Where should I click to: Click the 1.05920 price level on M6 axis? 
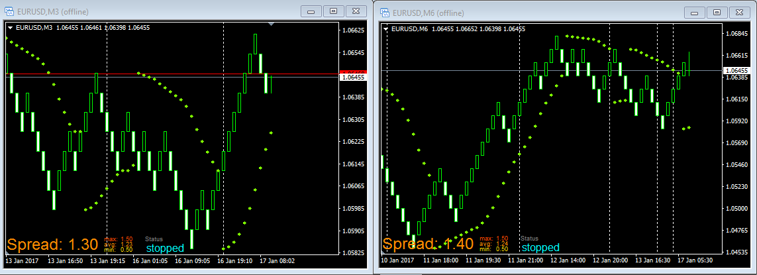pyautogui.click(x=736, y=121)
